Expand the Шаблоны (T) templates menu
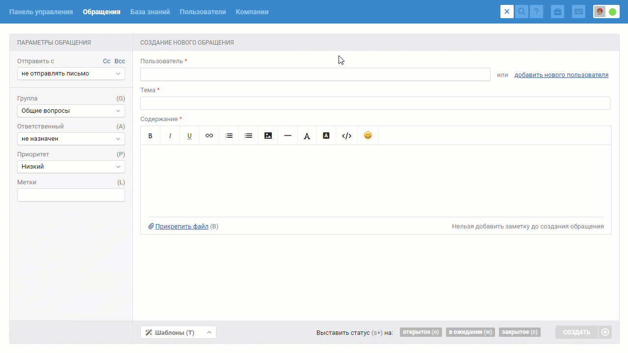Viewport: 628px width, 353px height. (x=178, y=332)
